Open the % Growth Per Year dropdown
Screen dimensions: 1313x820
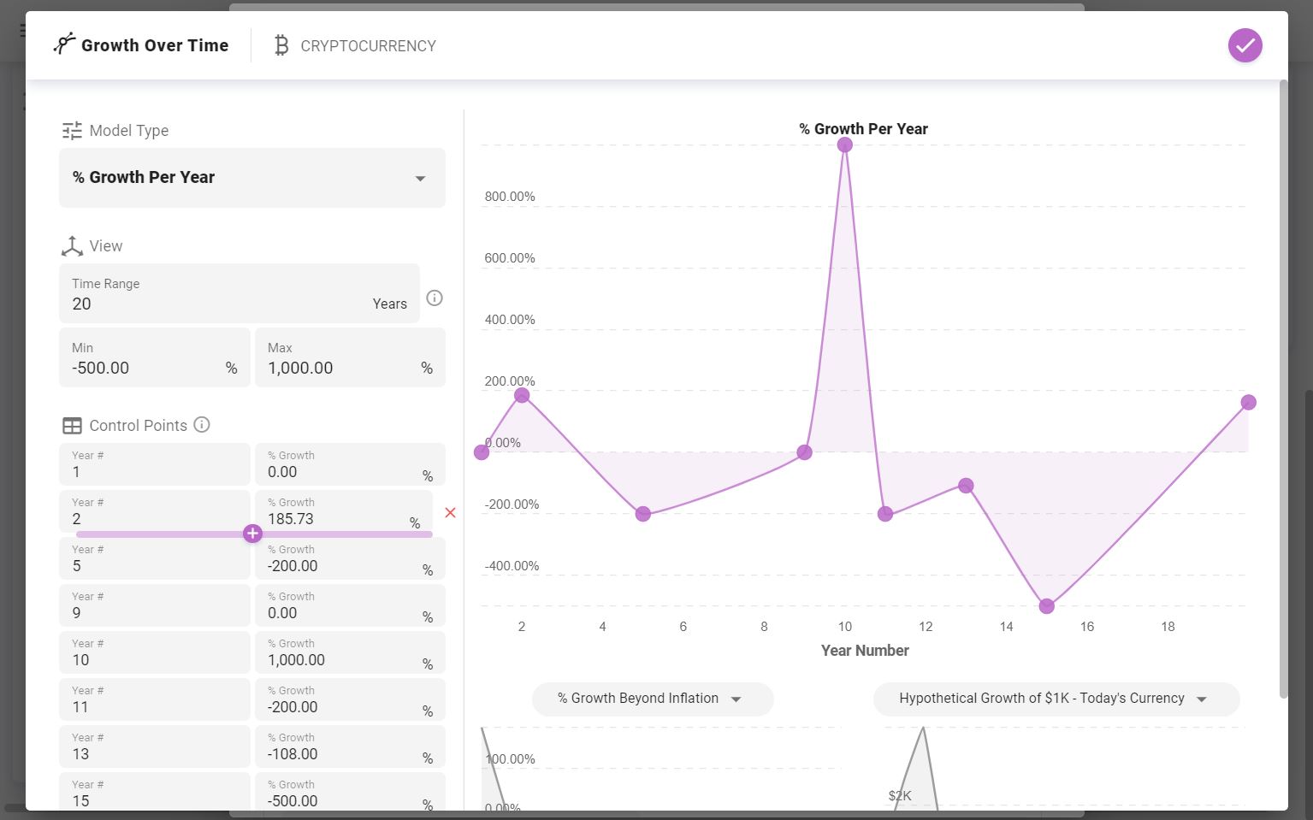(x=251, y=178)
